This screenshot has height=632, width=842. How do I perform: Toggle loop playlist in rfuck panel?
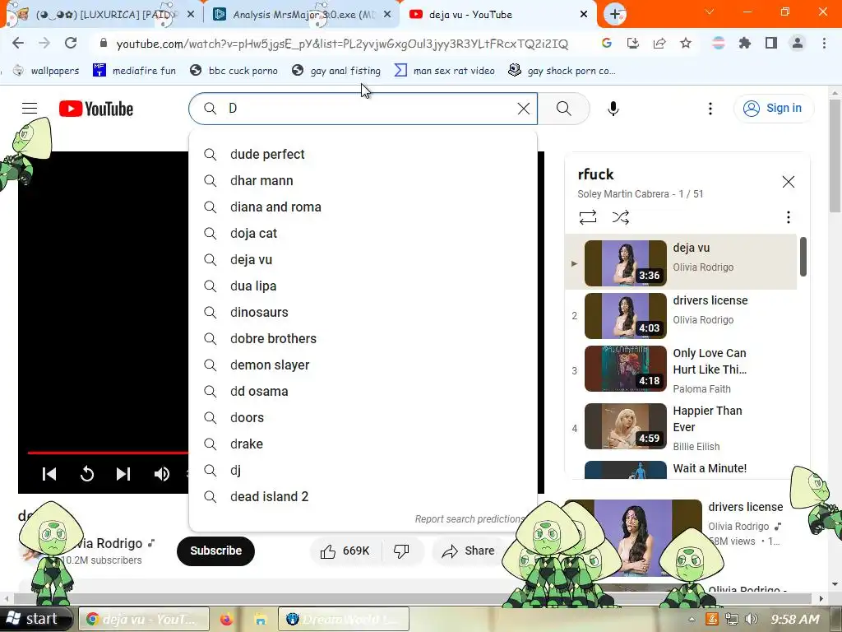click(x=588, y=217)
